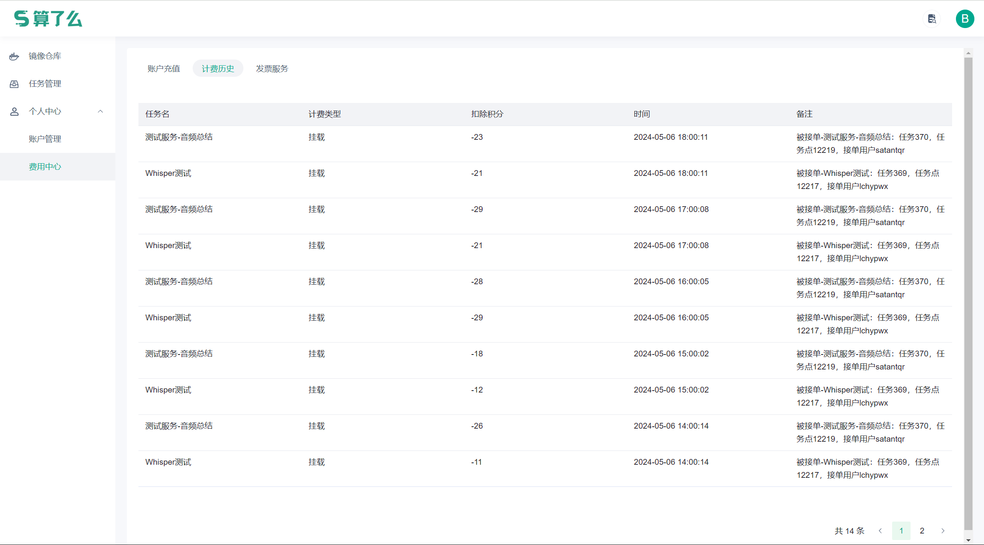984x545 pixels.
Task: Navigate to 费用中心 in sidebar
Action: (45, 167)
